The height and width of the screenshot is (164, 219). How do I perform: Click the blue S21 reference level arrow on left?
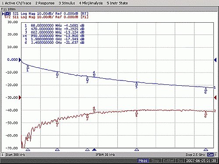(x=20, y=60)
